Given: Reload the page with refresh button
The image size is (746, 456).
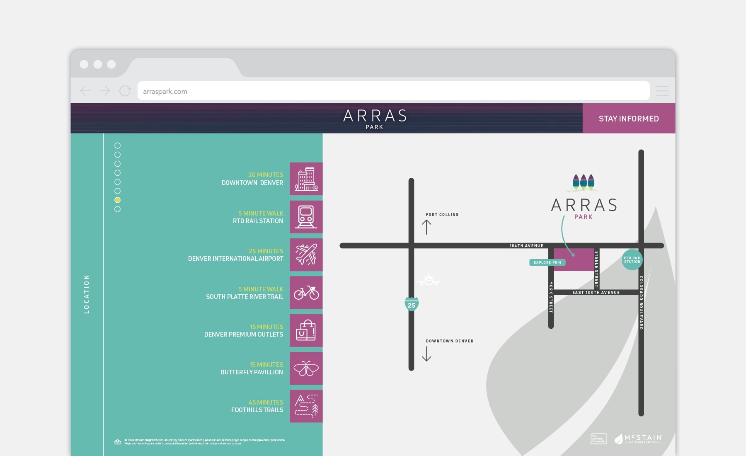Looking at the screenshot, I should pyautogui.click(x=125, y=91).
